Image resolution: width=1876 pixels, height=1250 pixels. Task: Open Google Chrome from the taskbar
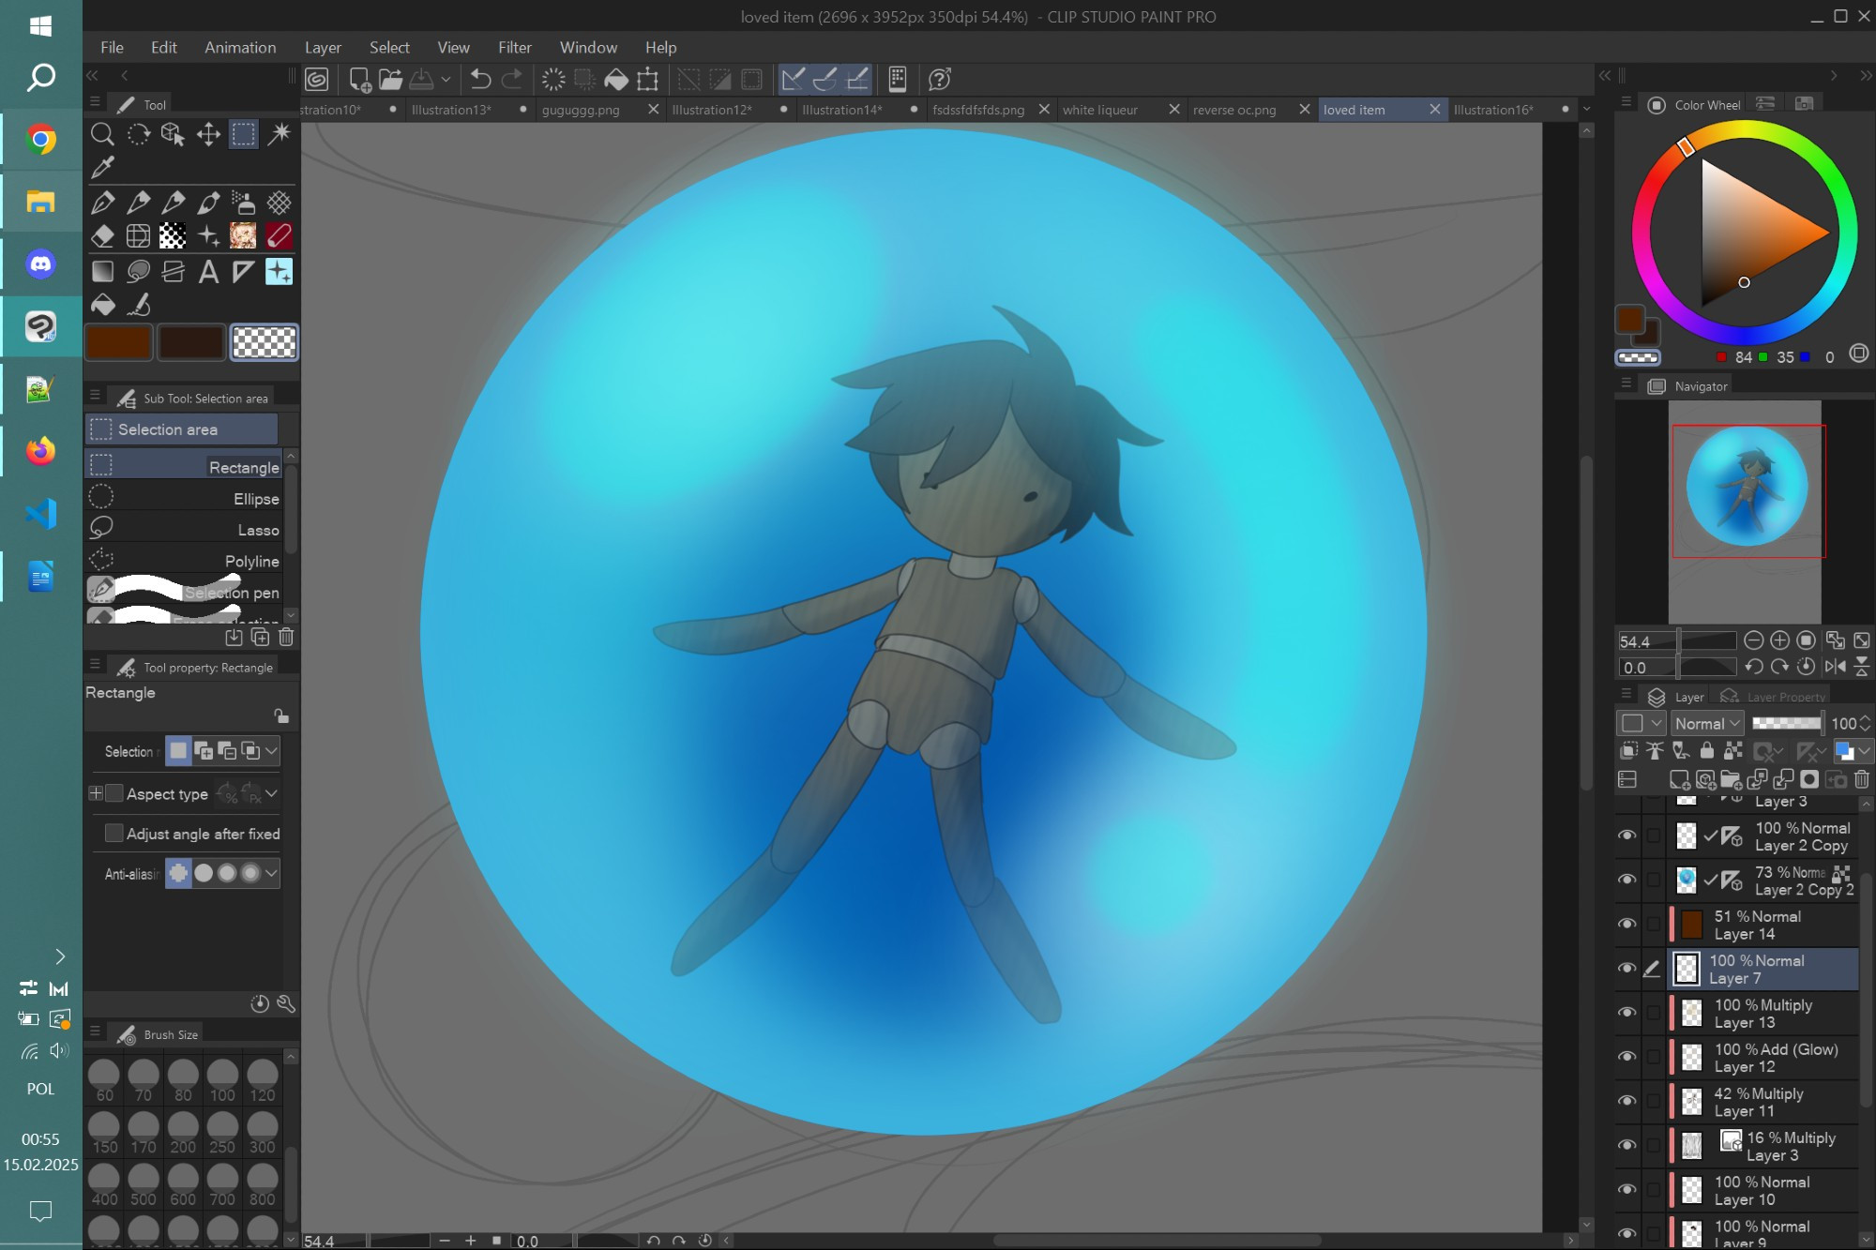(40, 141)
